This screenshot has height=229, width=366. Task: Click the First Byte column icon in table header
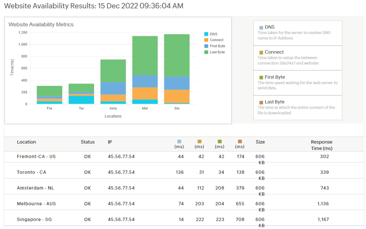tap(220, 141)
